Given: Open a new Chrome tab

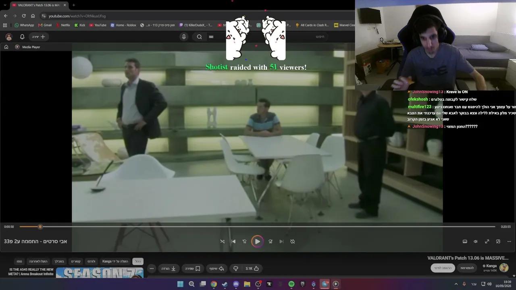Looking at the screenshot, I should [73, 5].
